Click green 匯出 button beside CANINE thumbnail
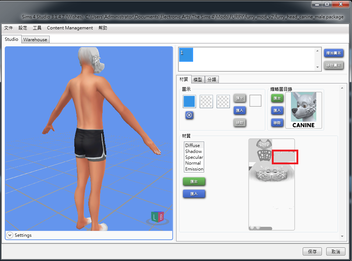Image resolution: width=352 pixels, height=261 pixels. [x=277, y=98]
